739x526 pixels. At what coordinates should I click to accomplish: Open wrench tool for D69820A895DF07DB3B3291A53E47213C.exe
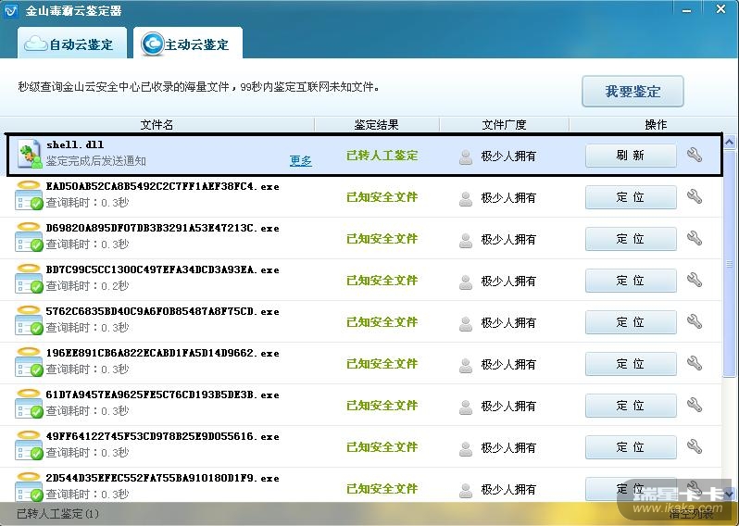[695, 238]
